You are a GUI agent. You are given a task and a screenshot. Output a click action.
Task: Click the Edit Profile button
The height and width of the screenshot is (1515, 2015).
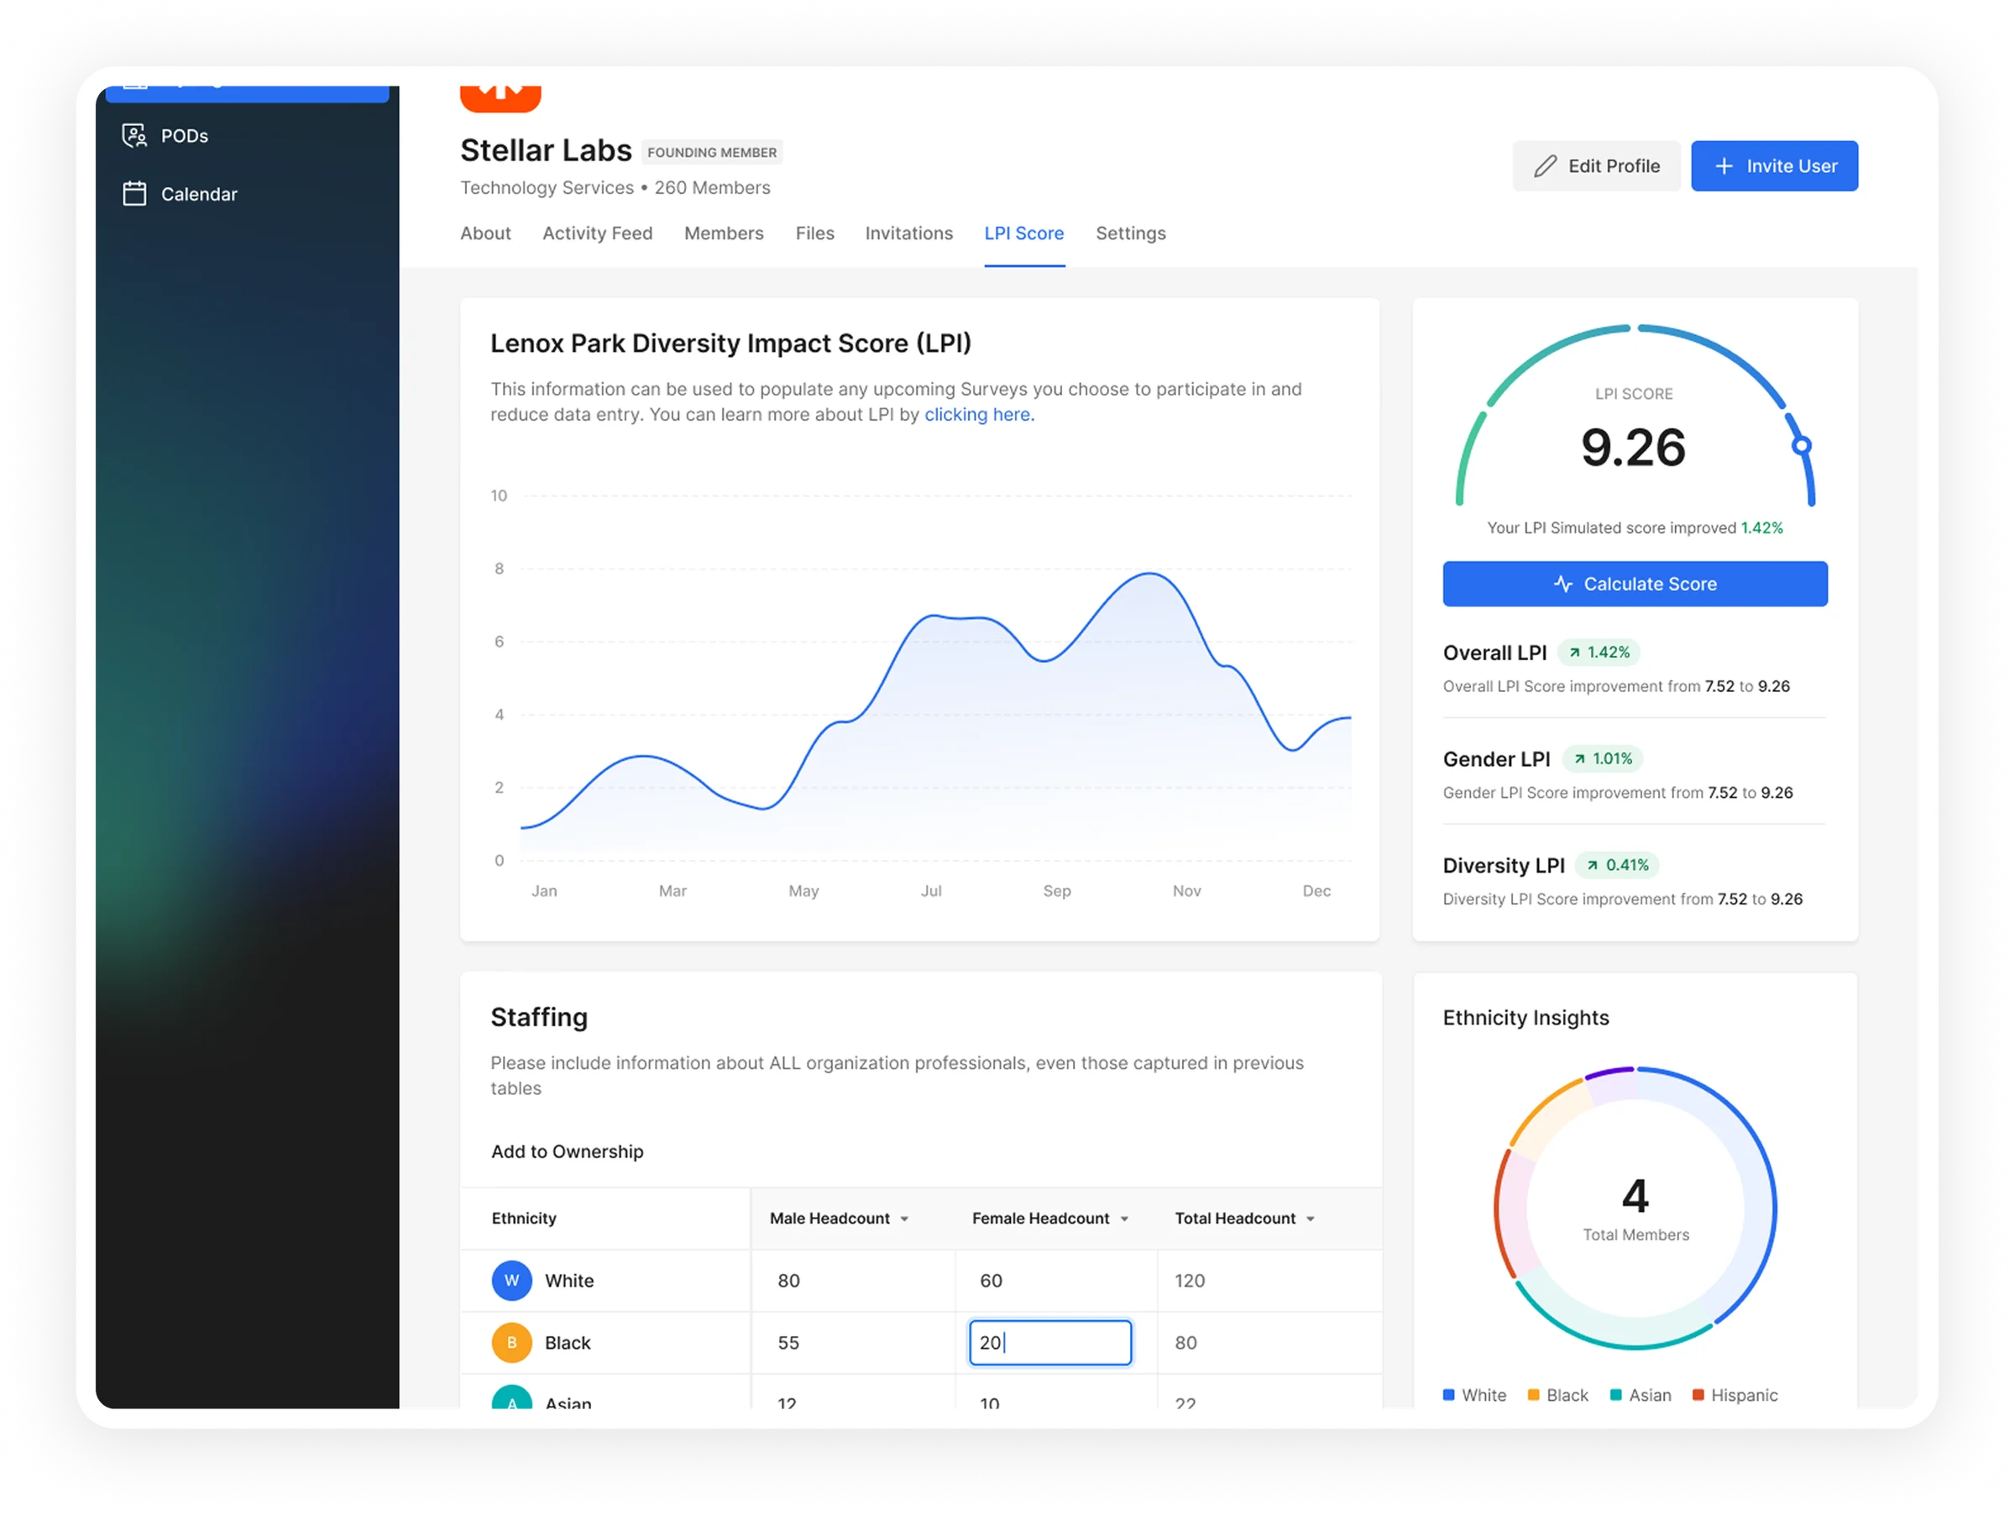(1597, 165)
